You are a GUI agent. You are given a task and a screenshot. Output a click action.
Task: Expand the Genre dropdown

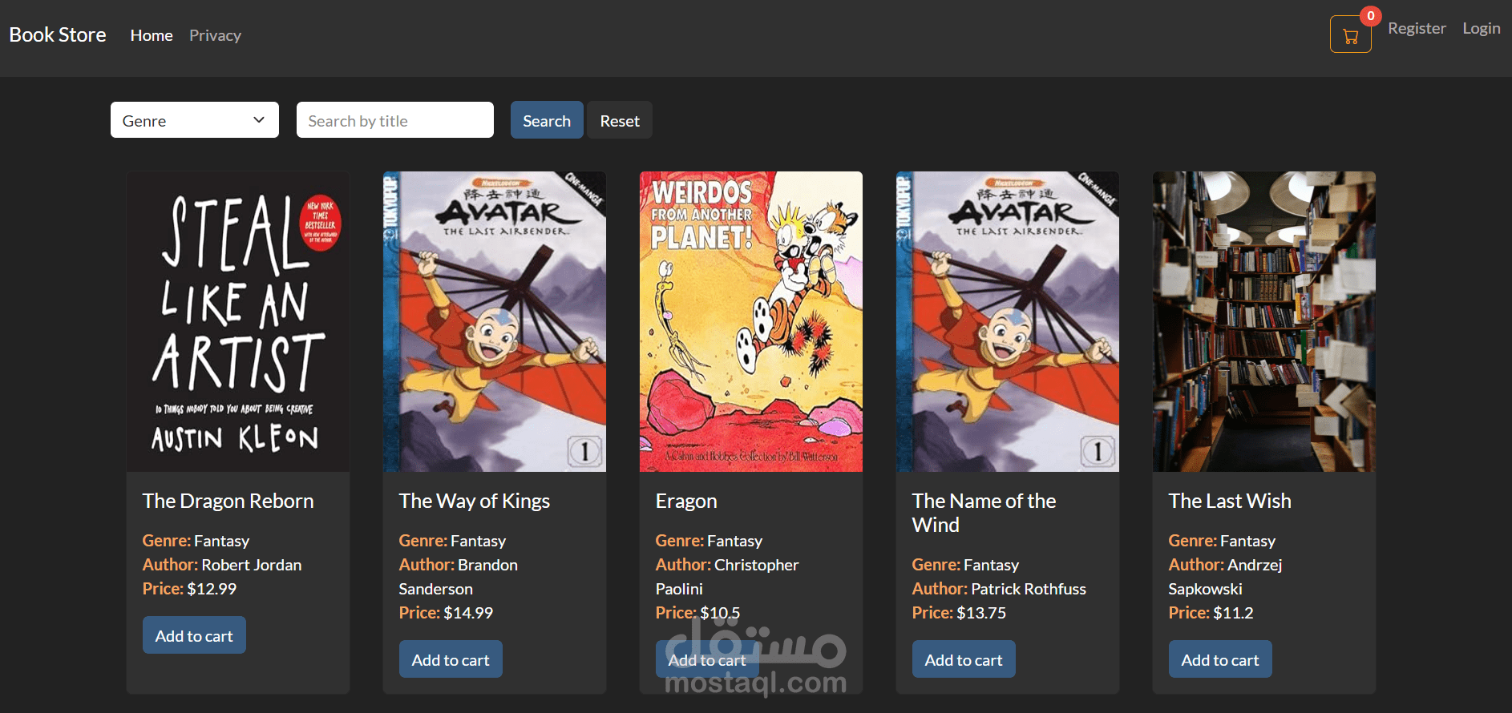click(195, 120)
